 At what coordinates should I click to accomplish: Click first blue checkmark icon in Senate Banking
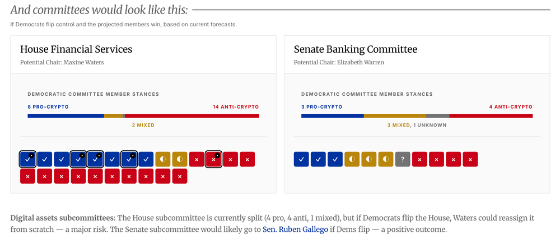tap(301, 160)
